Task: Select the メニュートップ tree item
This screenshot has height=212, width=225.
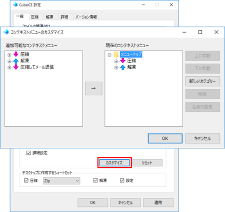Action: point(131,54)
